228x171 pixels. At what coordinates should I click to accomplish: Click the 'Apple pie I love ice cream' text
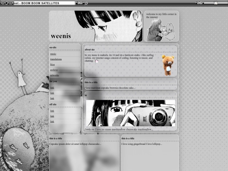click(x=119, y=129)
